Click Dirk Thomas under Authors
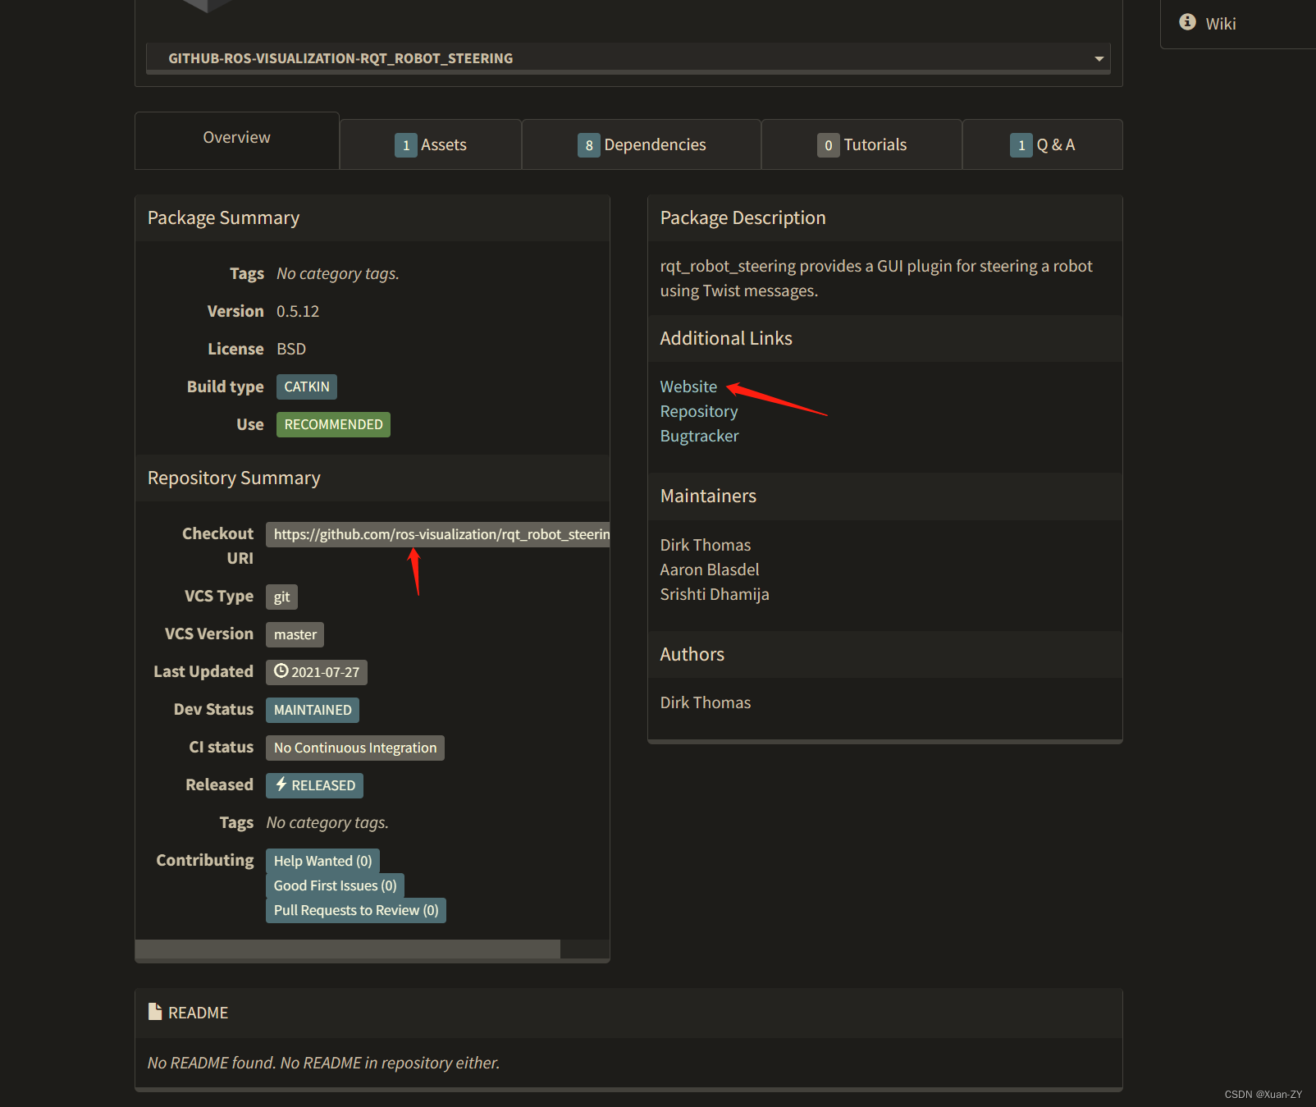 [706, 702]
